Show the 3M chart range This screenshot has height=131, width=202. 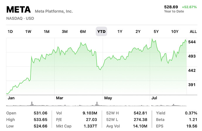click(65, 31)
